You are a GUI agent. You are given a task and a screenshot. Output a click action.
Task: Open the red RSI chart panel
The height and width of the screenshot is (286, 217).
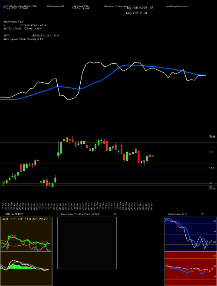(x=191, y=269)
